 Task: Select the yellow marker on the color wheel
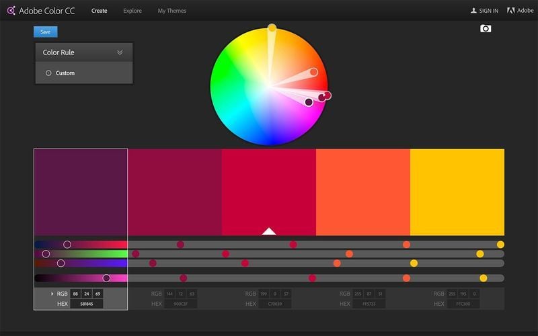(x=272, y=28)
